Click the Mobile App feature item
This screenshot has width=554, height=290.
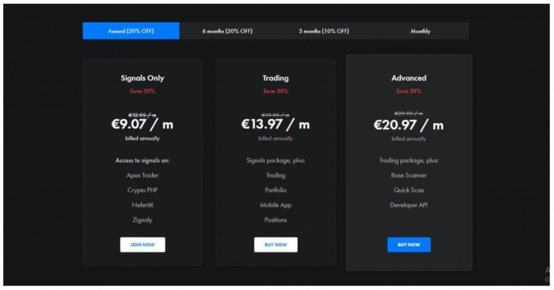276,205
